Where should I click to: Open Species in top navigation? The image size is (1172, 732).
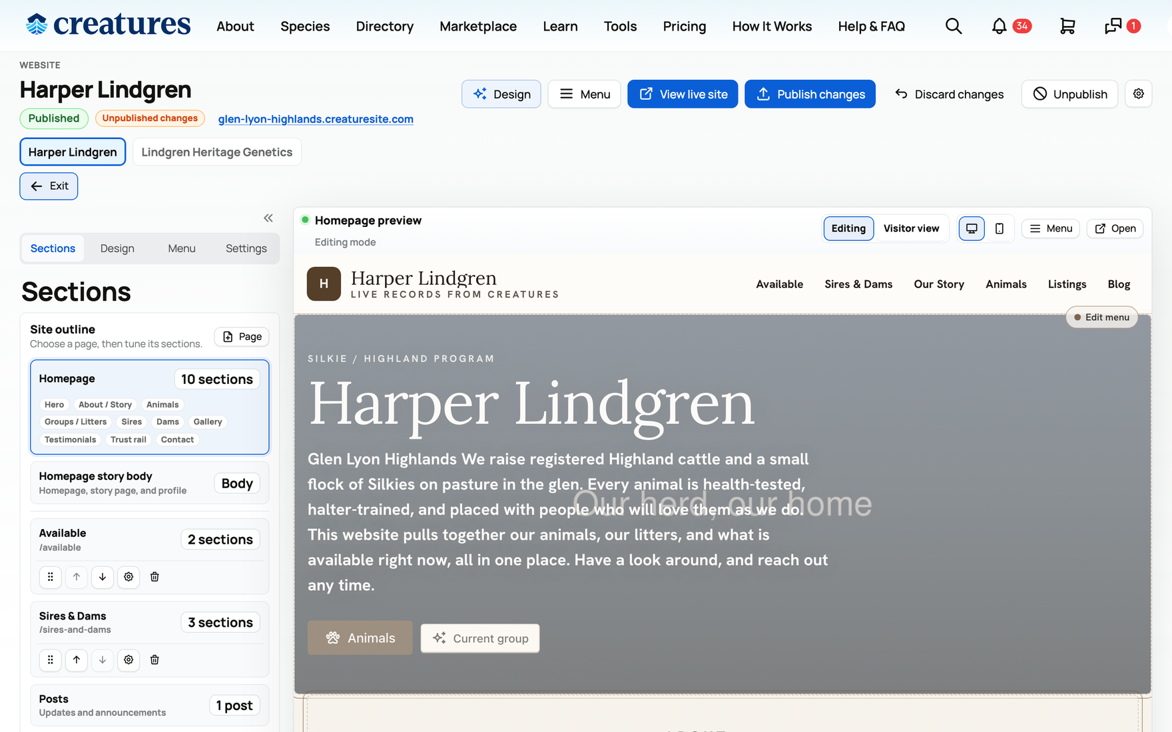[x=305, y=26]
